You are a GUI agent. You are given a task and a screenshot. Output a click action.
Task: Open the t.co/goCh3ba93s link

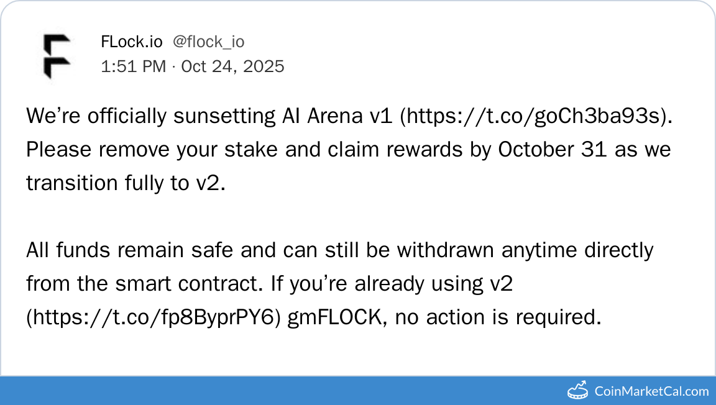point(536,116)
